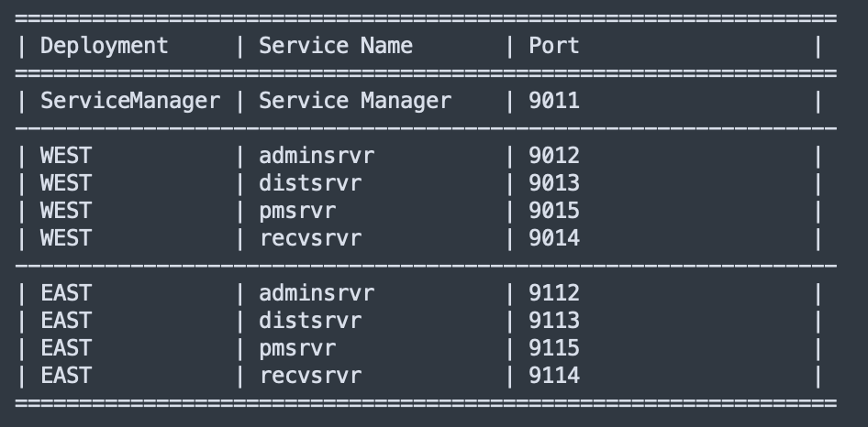Select port number 9114
Viewport: 868px width, 427px height.
(553, 376)
